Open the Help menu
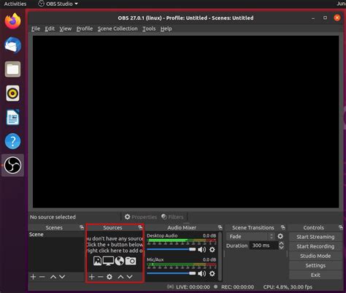This screenshot has height=293, width=346. coord(166,28)
